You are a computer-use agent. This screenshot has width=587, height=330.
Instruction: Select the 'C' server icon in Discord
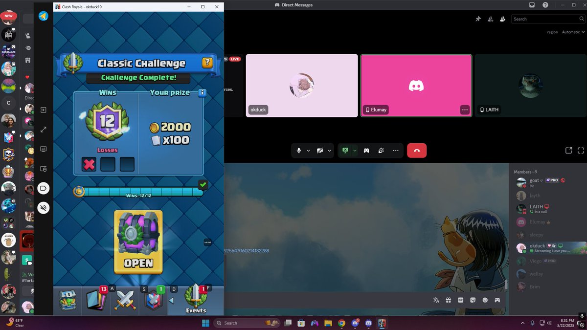(8, 103)
